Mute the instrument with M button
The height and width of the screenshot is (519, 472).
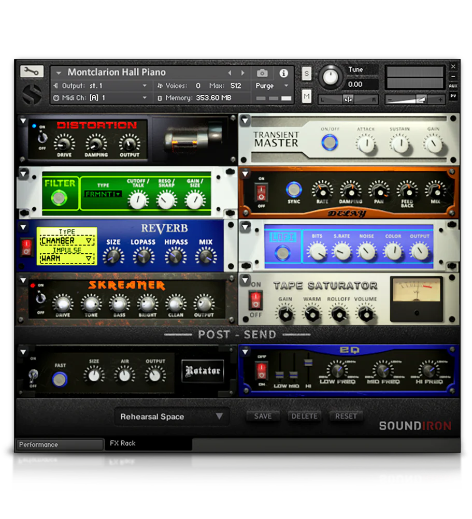[307, 96]
